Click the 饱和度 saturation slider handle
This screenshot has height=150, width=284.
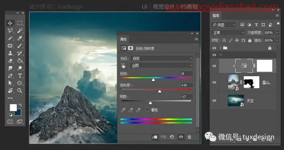click(x=160, y=91)
